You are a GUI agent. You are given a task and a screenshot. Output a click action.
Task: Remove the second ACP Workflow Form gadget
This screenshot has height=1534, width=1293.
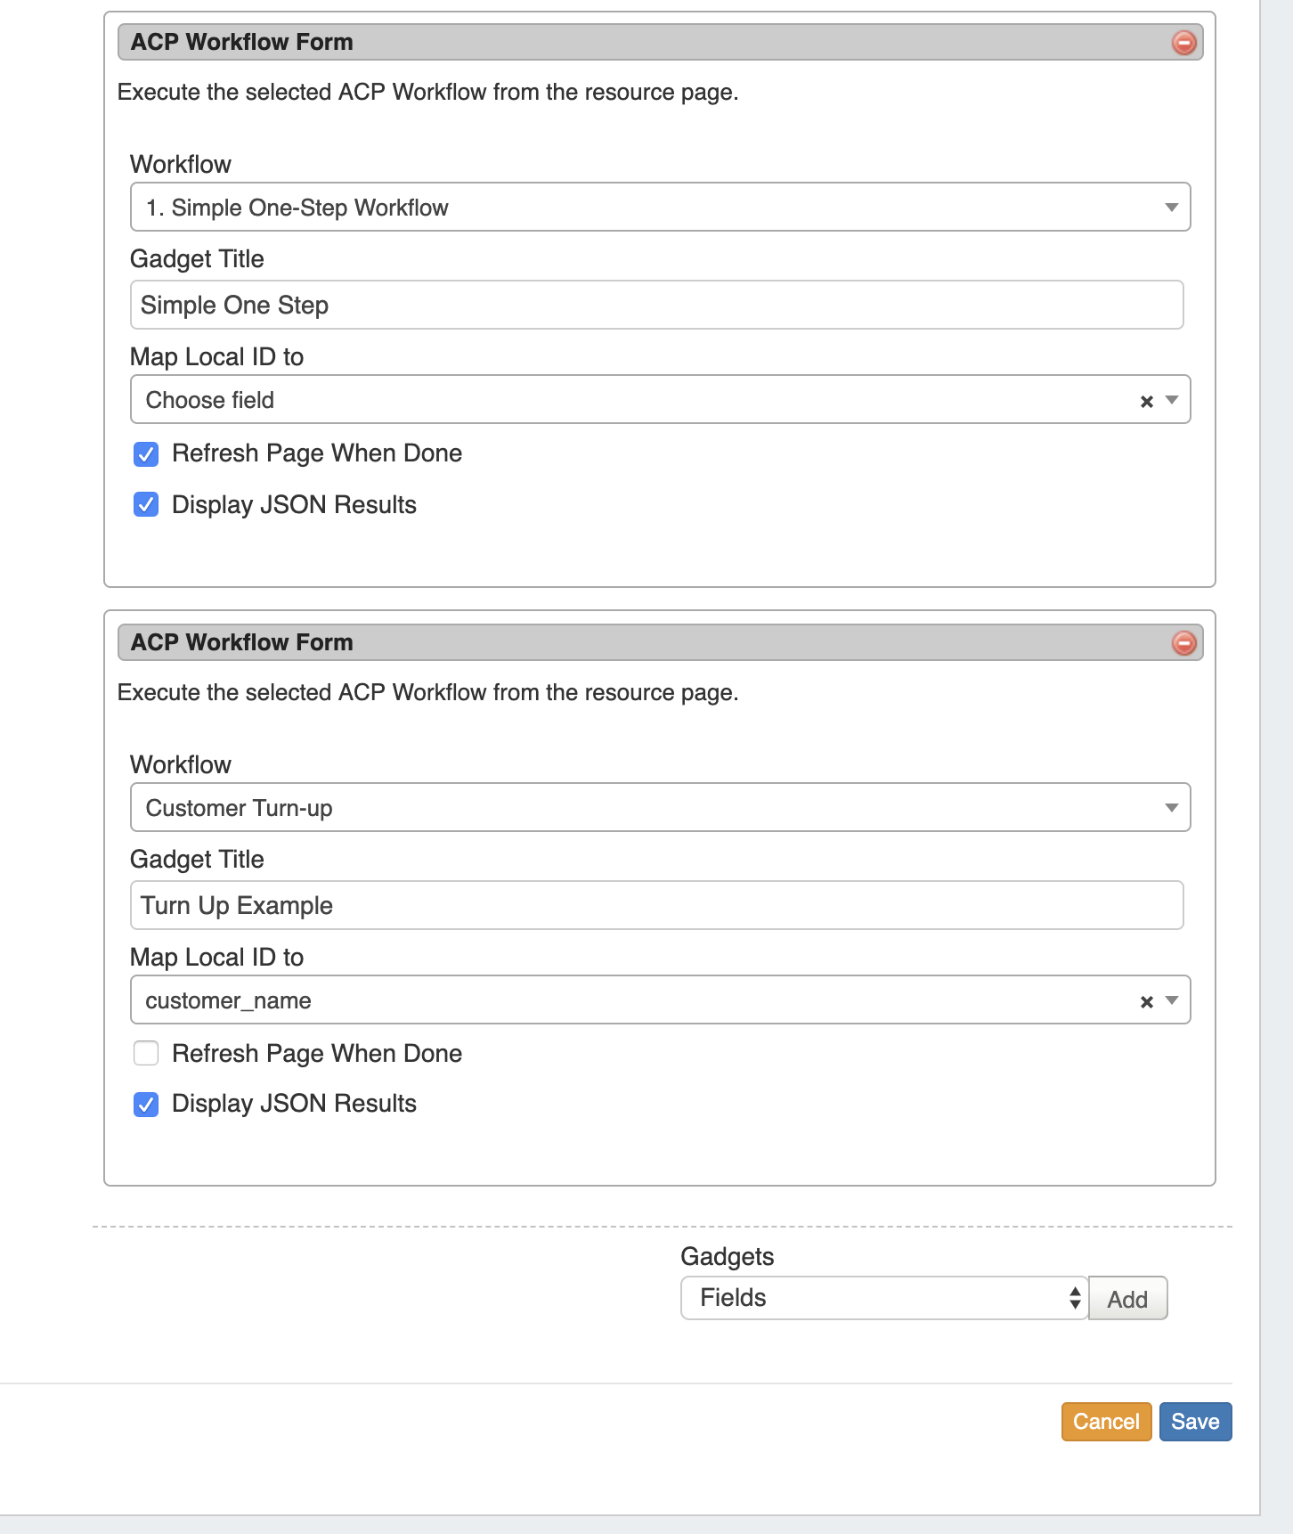point(1183,643)
